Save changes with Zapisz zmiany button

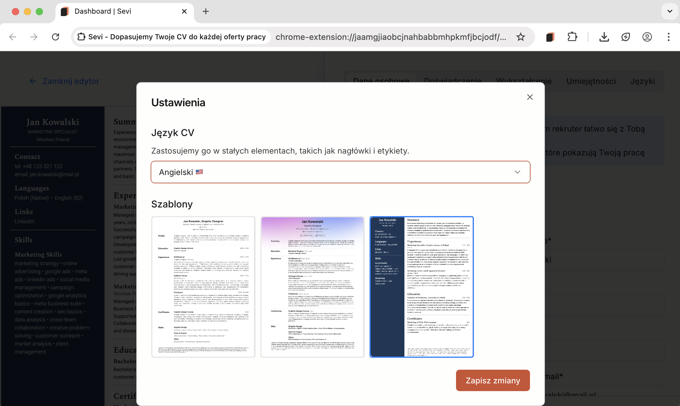[493, 380]
